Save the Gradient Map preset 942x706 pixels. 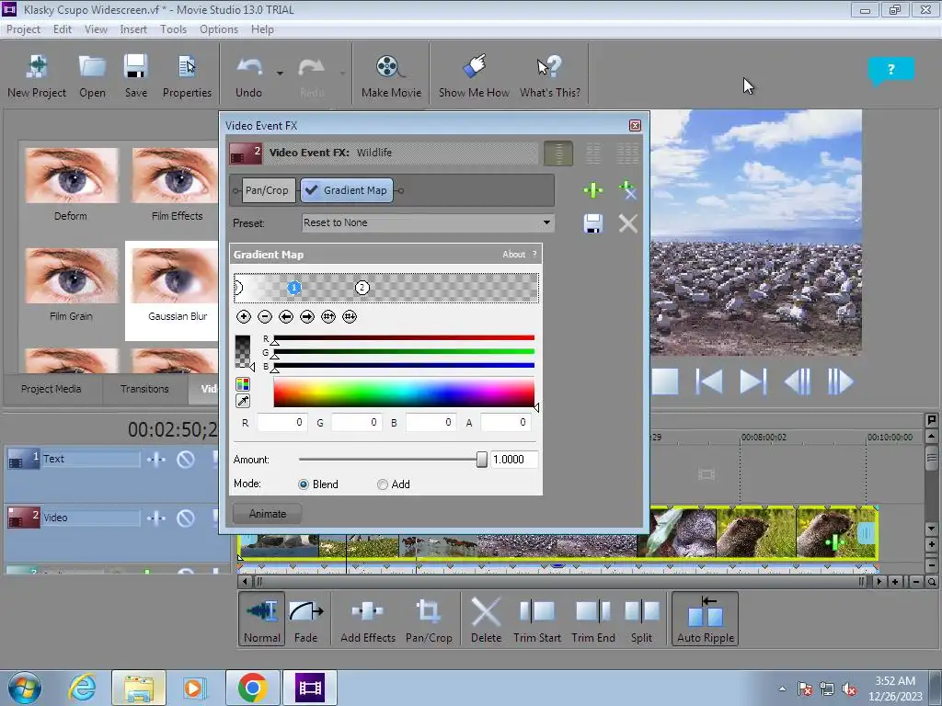point(593,223)
